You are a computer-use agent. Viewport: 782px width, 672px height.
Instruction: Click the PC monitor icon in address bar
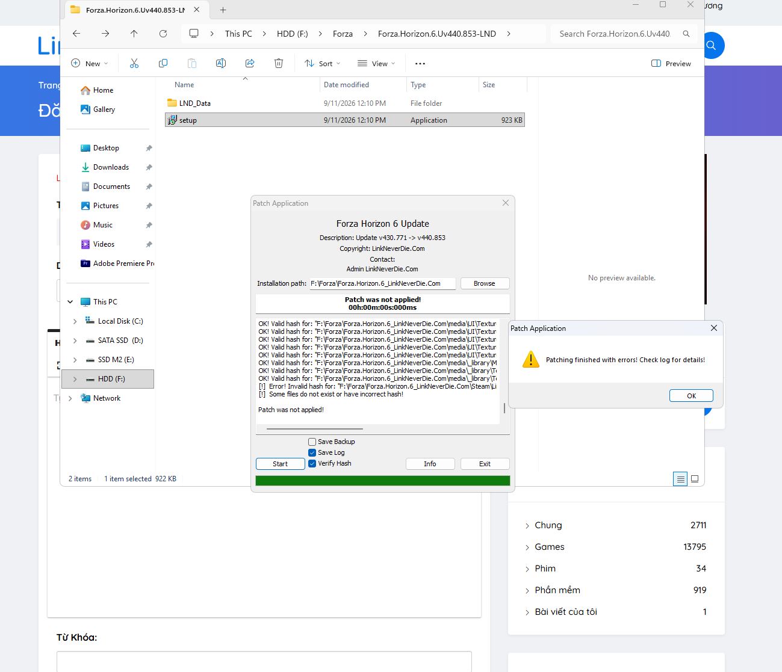pyautogui.click(x=194, y=34)
